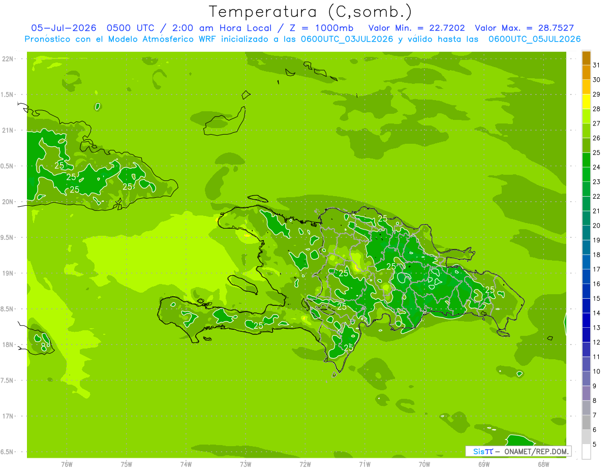
Task: Pick the gray swatch between 6 and 7
Action: pyautogui.click(x=586, y=422)
